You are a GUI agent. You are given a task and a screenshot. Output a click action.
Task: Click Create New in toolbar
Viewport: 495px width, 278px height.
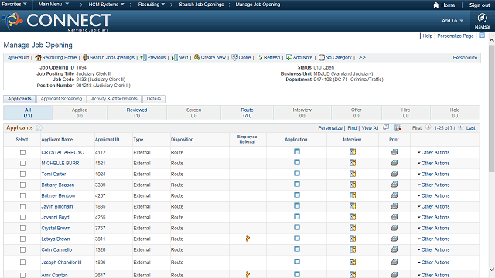pyautogui.click(x=210, y=58)
